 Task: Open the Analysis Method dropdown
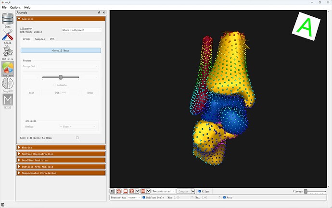77,127
